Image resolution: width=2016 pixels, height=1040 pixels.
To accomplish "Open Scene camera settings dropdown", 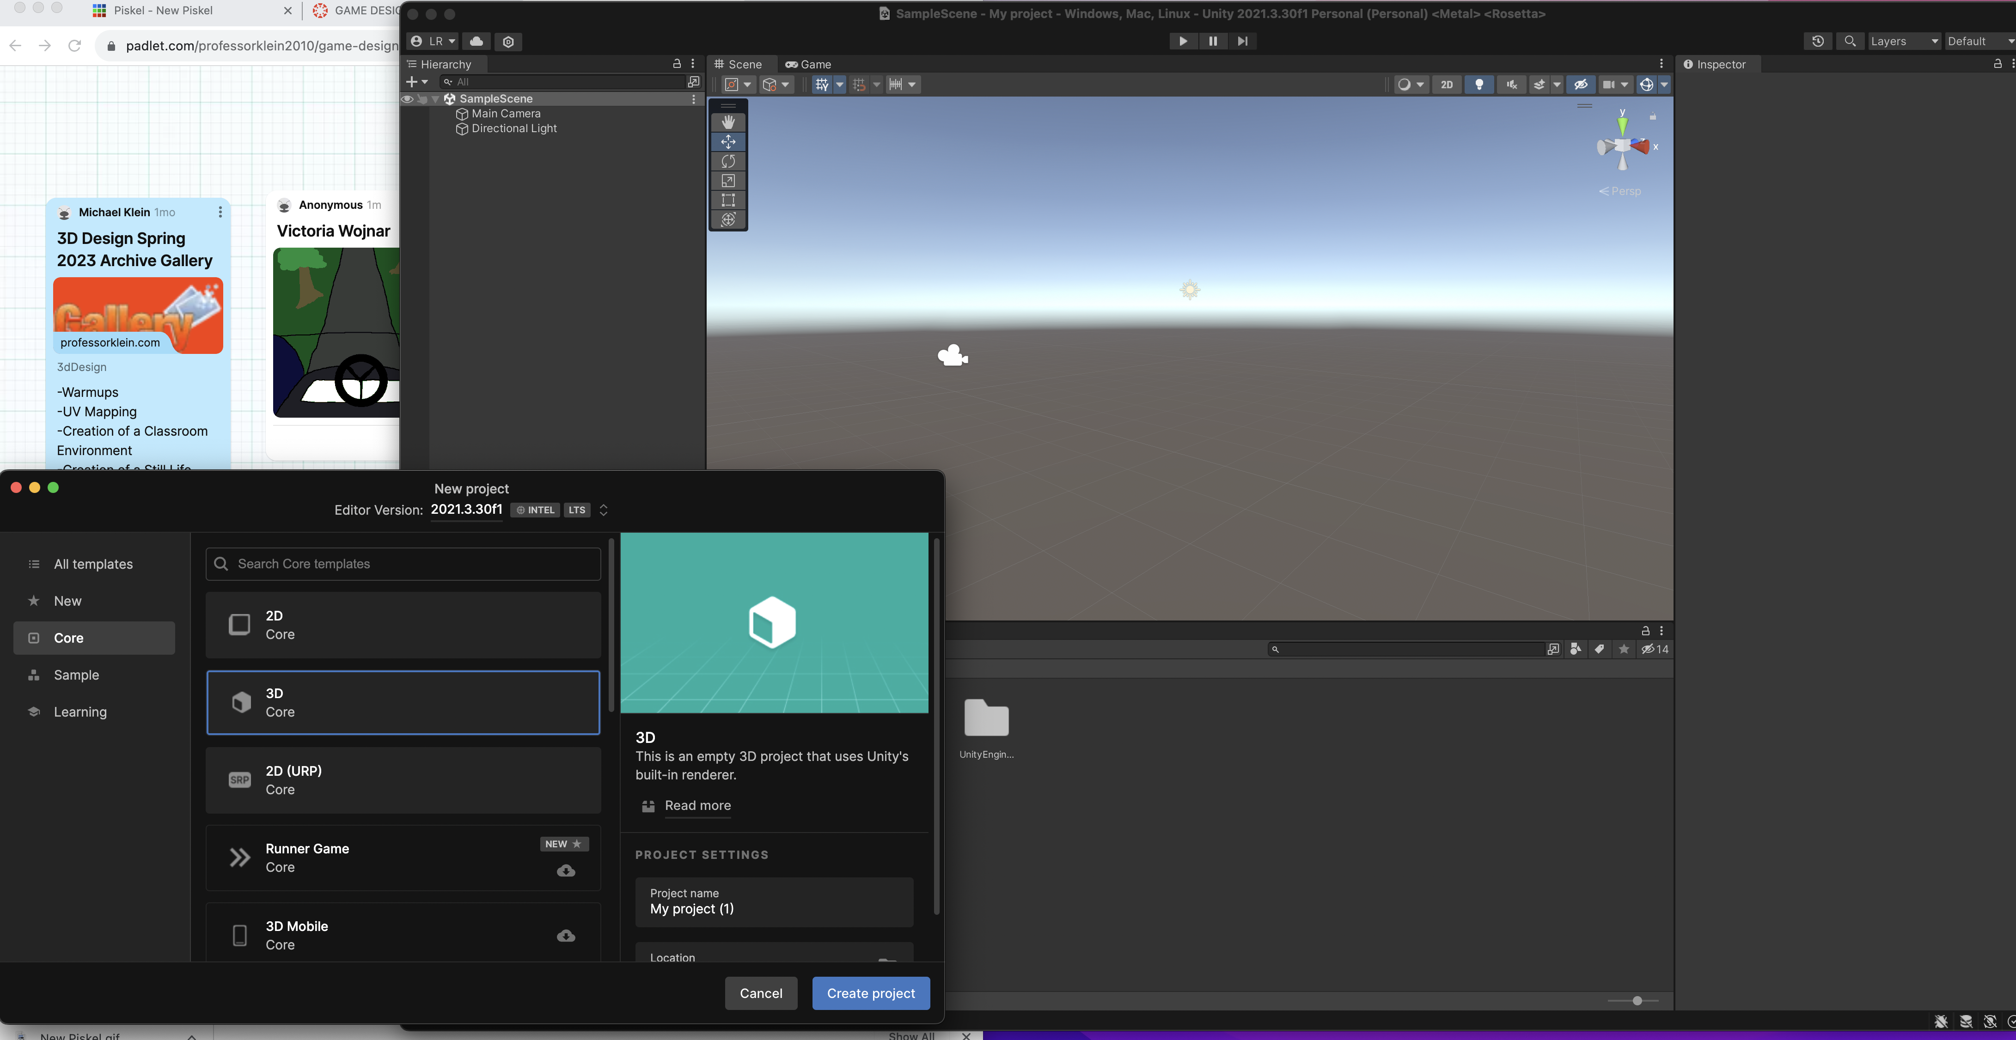I will [1615, 85].
